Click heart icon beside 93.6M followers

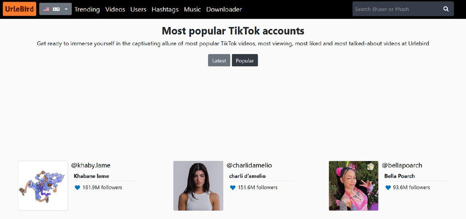tap(388, 187)
